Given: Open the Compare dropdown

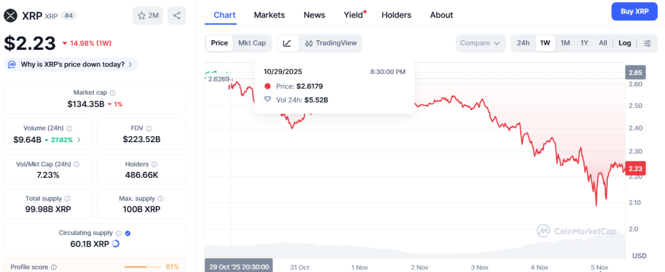Looking at the screenshot, I should [480, 43].
